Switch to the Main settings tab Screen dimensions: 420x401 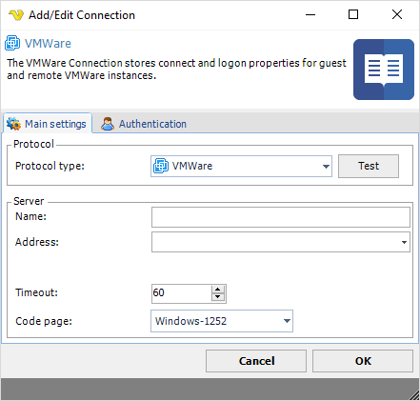click(x=48, y=124)
